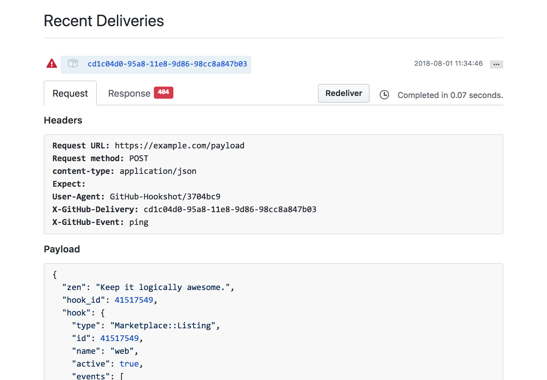
Task: Click the Redeliver button
Action: click(x=343, y=93)
